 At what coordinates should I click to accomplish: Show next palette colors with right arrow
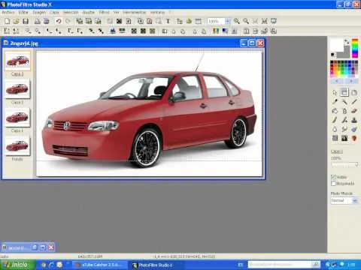tap(351, 81)
